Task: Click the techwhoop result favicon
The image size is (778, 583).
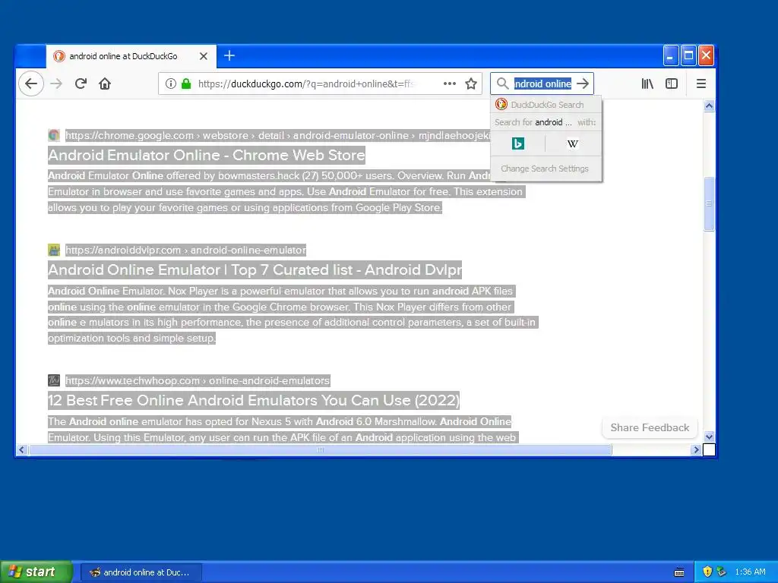Action: [54, 380]
